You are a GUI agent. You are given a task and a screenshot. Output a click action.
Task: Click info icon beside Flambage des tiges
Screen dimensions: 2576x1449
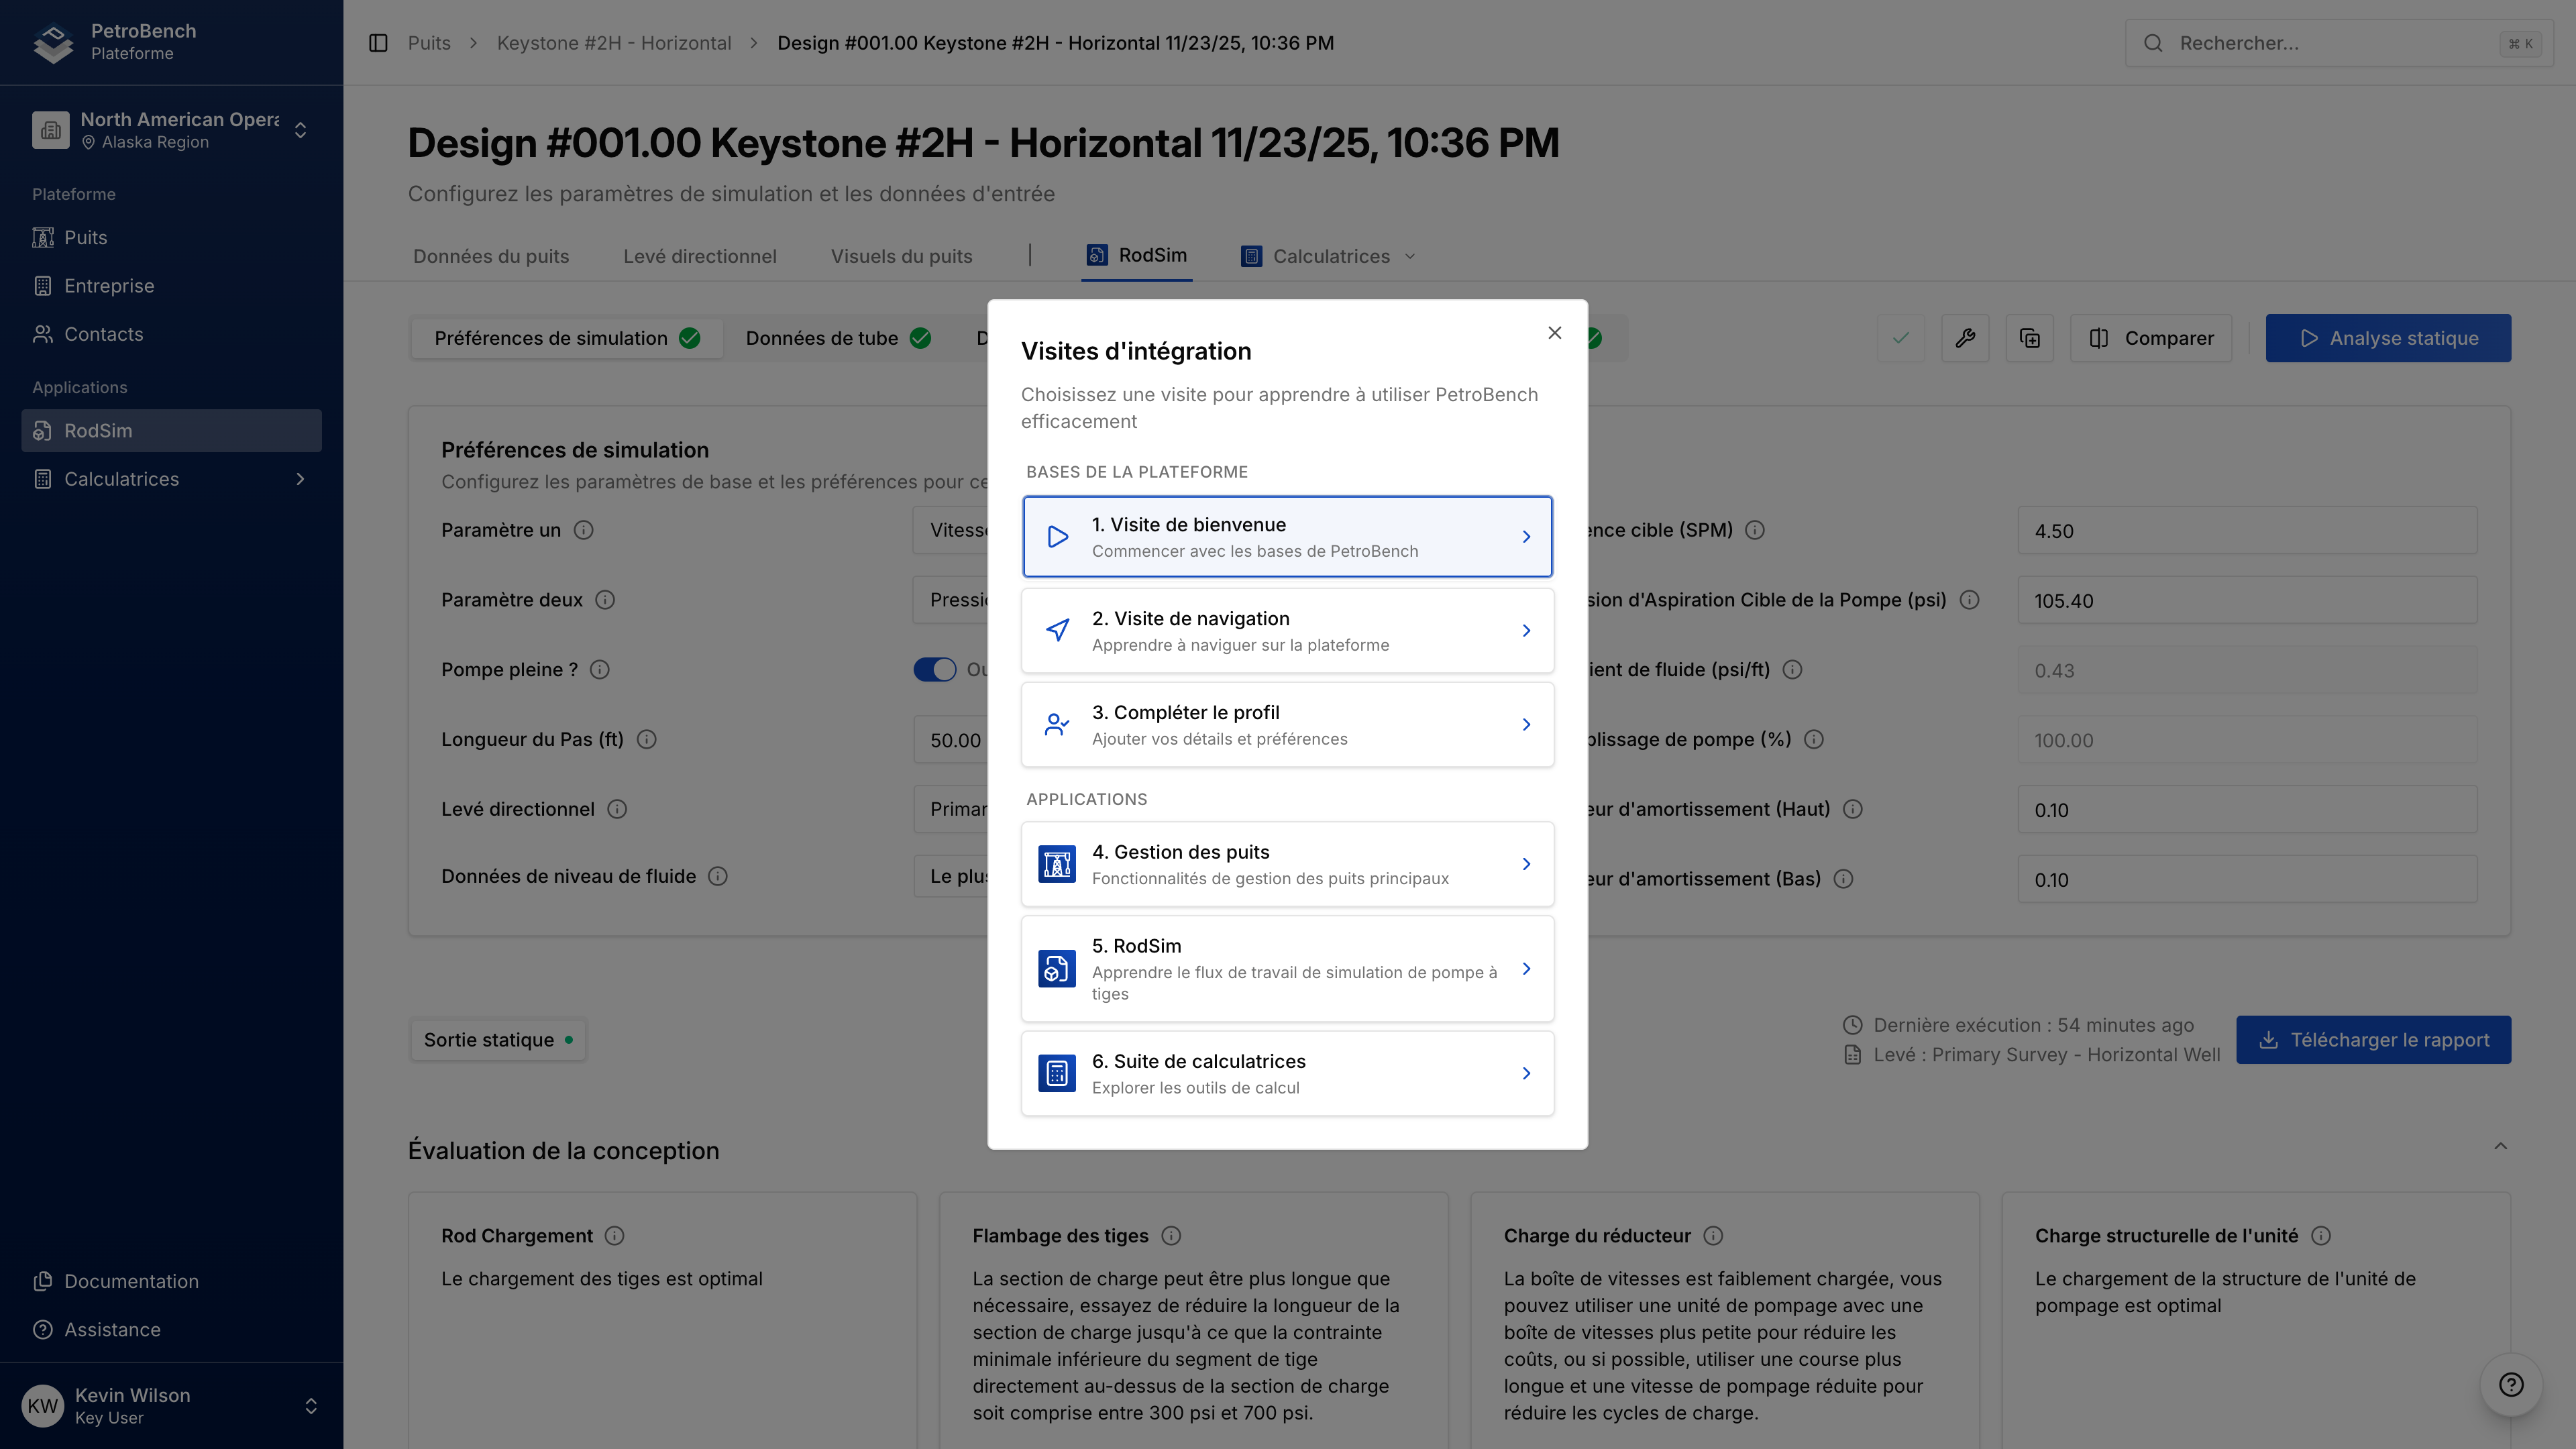pyautogui.click(x=1171, y=1236)
